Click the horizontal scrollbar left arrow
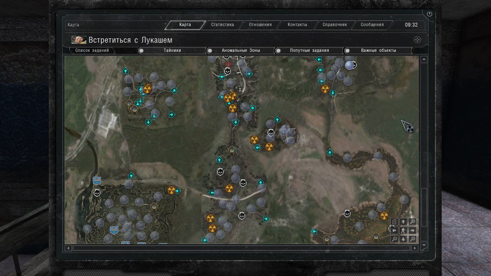Viewport: 491px width, 276px height. [x=68, y=248]
